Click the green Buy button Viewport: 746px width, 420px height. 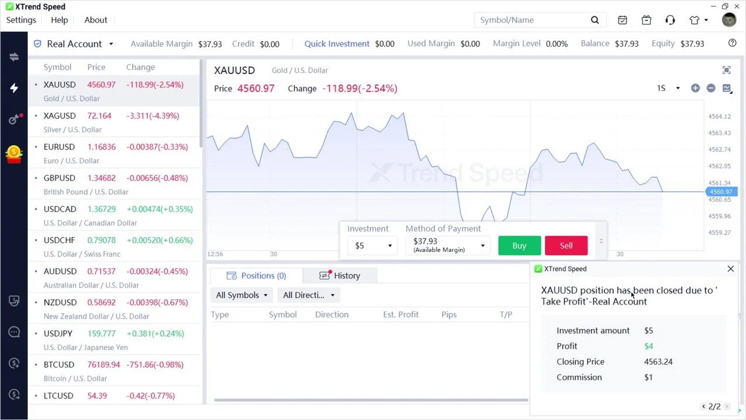(519, 246)
